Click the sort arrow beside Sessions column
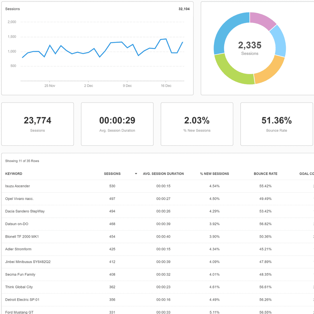This screenshot has width=314, height=314. tap(136, 174)
